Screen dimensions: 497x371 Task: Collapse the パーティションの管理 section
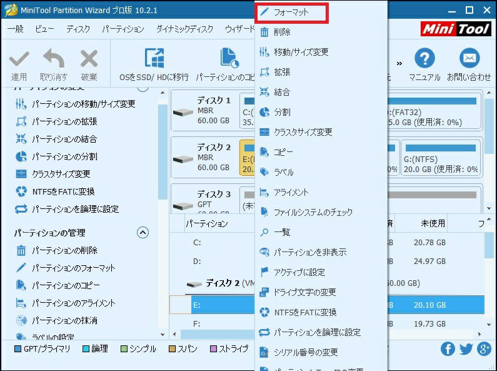click(x=143, y=233)
